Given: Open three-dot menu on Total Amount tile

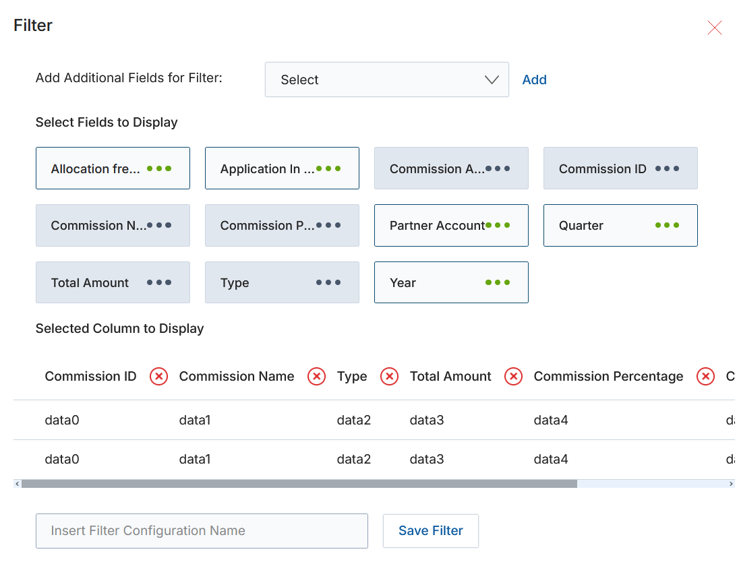Looking at the screenshot, I should click(x=159, y=282).
